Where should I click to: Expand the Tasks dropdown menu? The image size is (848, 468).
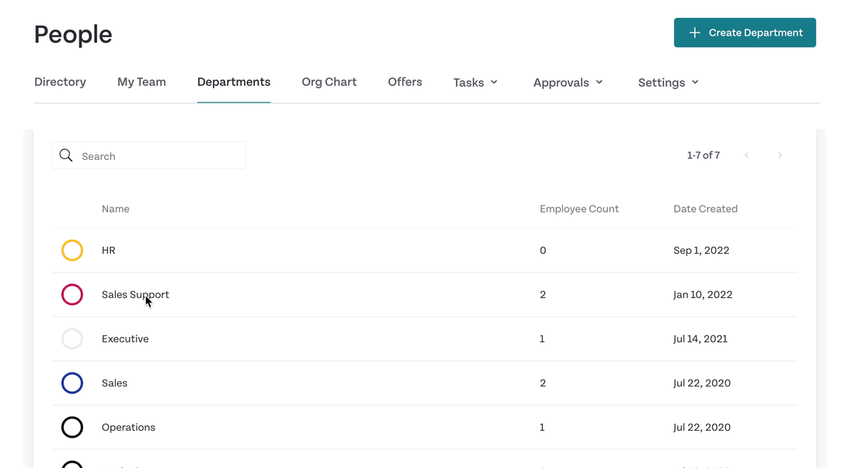pyautogui.click(x=475, y=83)
